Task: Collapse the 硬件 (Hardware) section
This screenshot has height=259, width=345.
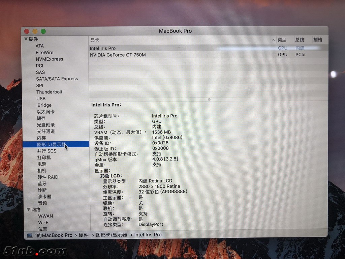Action: (26, 39)
